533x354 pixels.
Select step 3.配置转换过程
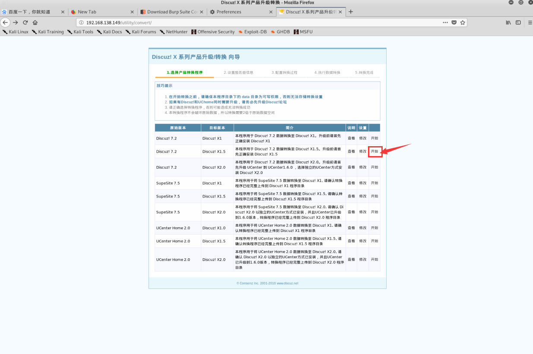click(x=284, y=72)
